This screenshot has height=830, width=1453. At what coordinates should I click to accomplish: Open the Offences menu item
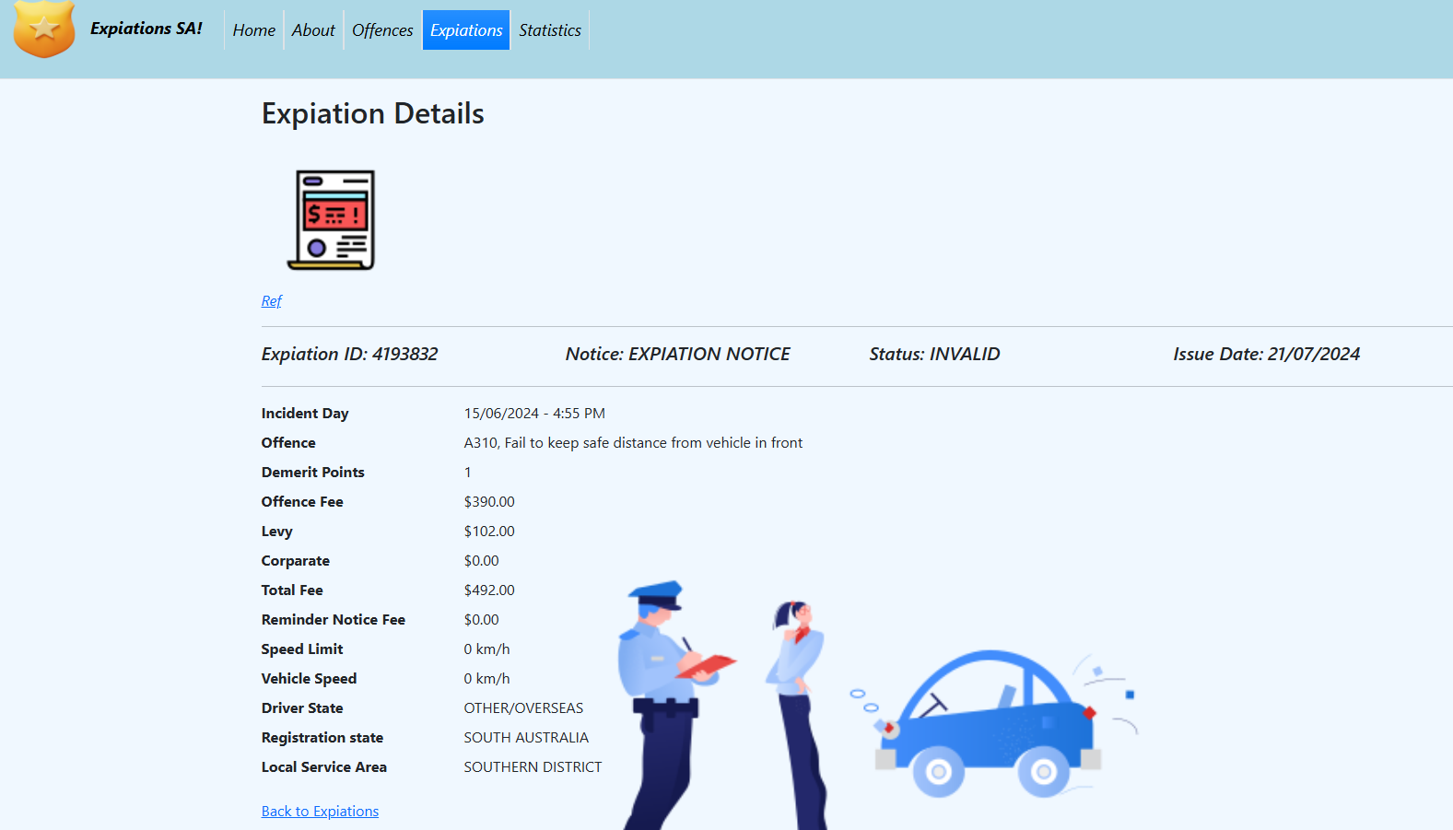[382, 30]
